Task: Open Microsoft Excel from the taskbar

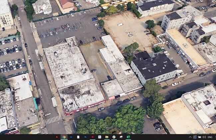Action: tap(128, 137)
